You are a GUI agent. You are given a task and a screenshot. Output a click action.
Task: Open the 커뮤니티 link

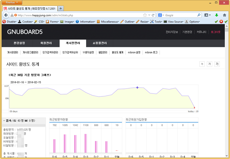(x=201, y=32)
